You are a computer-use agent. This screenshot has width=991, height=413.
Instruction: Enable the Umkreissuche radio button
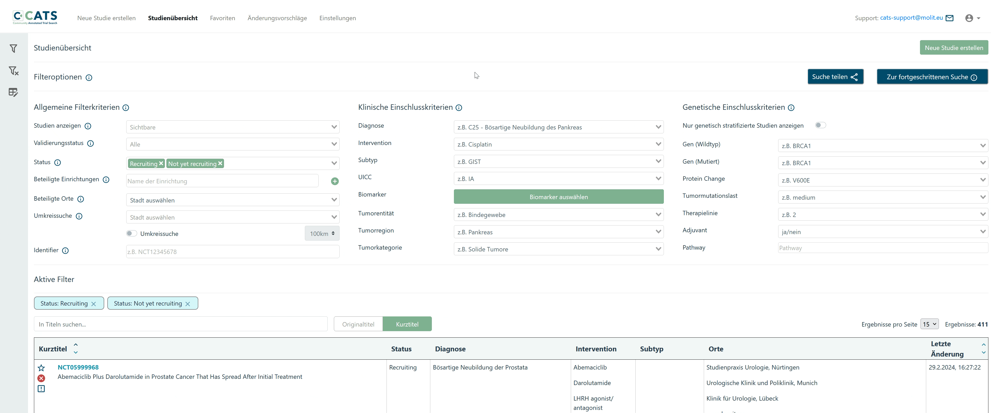[131, 233]
